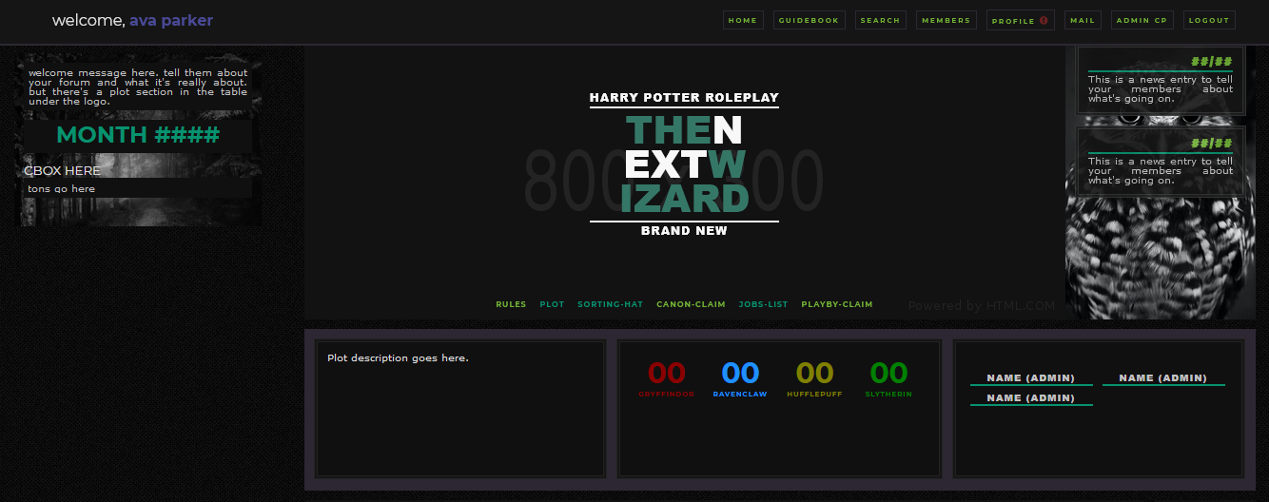1269x502 pixels.
Task: Select the Hufflepuff house count
Action: (814, 377)
